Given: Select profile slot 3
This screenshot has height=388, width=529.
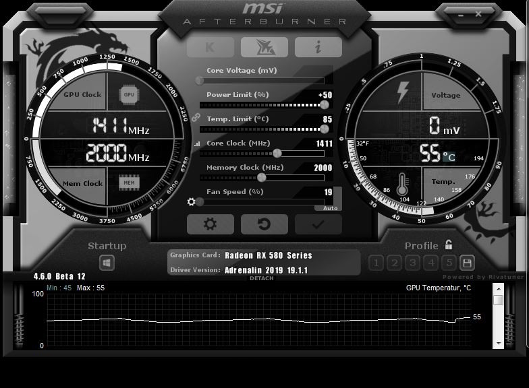Looking at the screenshot, I should pyautogui.click(x=413, y=263).
